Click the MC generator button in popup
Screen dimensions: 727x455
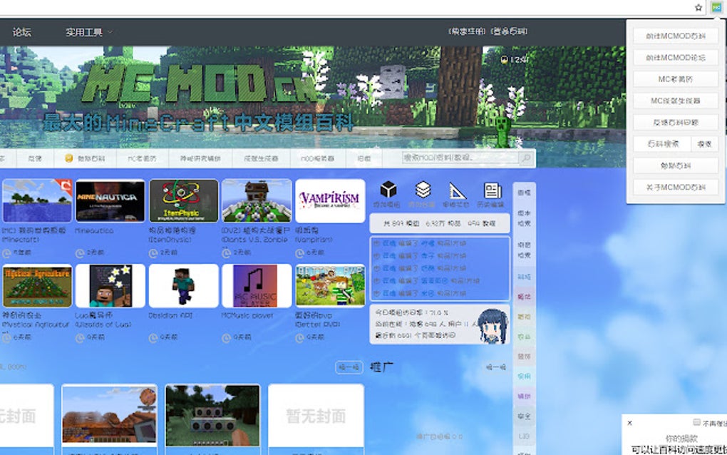[676, 101]
